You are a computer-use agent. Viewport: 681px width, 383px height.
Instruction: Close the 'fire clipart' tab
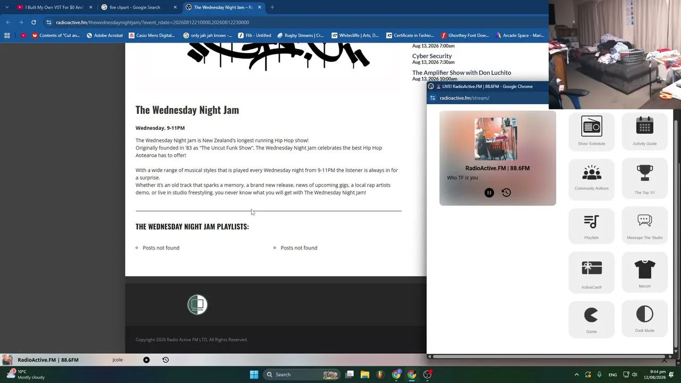[x=175, y=7]
